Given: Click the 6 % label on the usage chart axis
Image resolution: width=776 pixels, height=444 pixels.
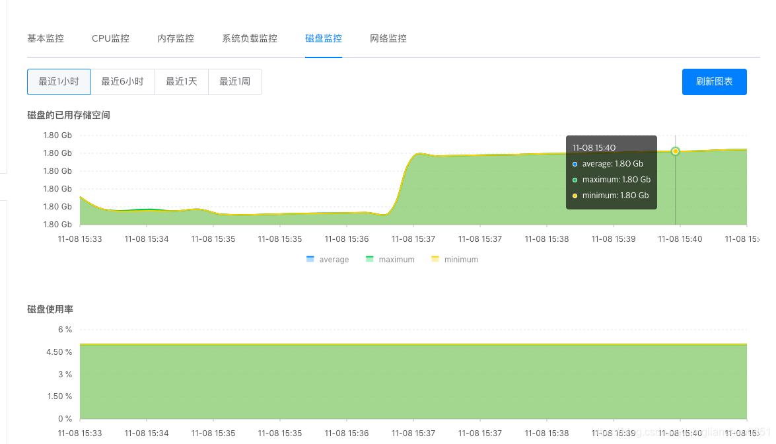Looking at the screenshot, I should tap(65, 330).
